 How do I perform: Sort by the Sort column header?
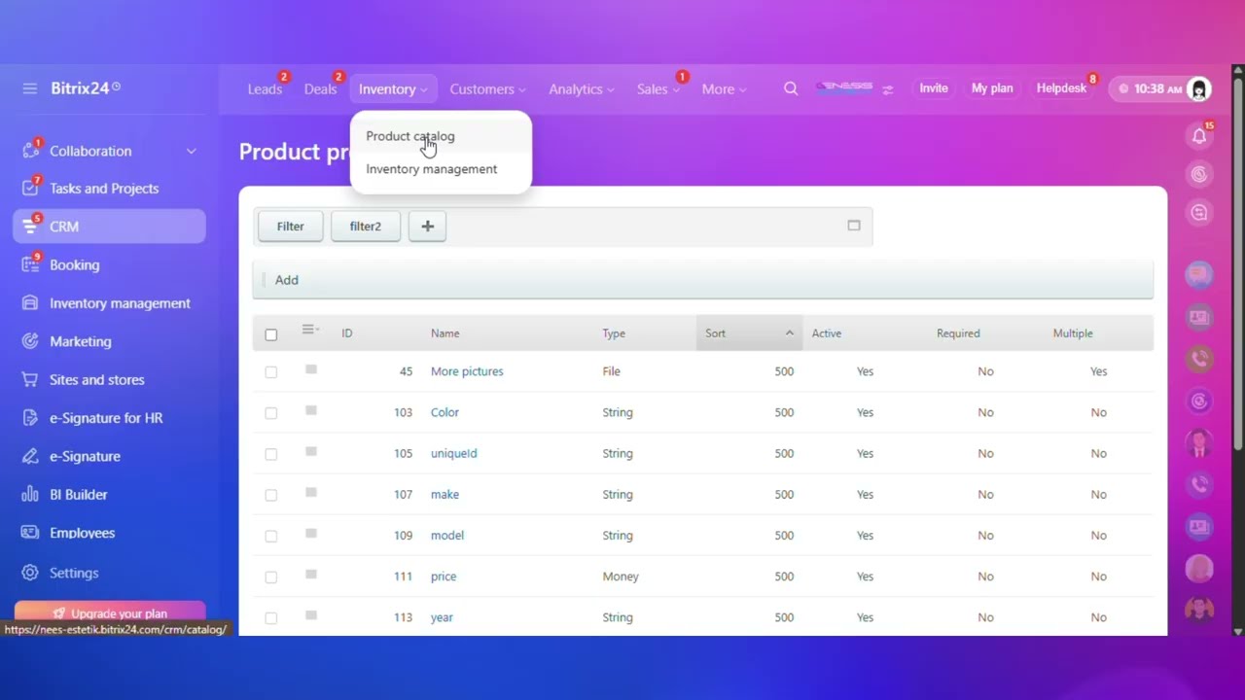(x=749, y=333)
